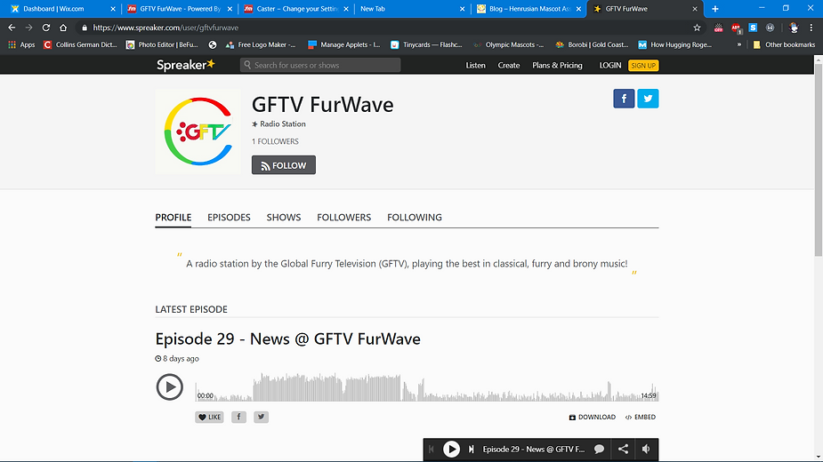Play Episode 29 with large play button

[170, 387]
